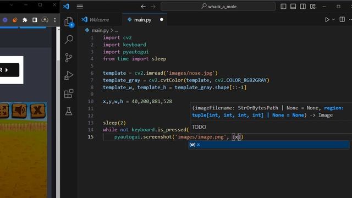Click 'import keyboard' on line 2

pos(124,45)
